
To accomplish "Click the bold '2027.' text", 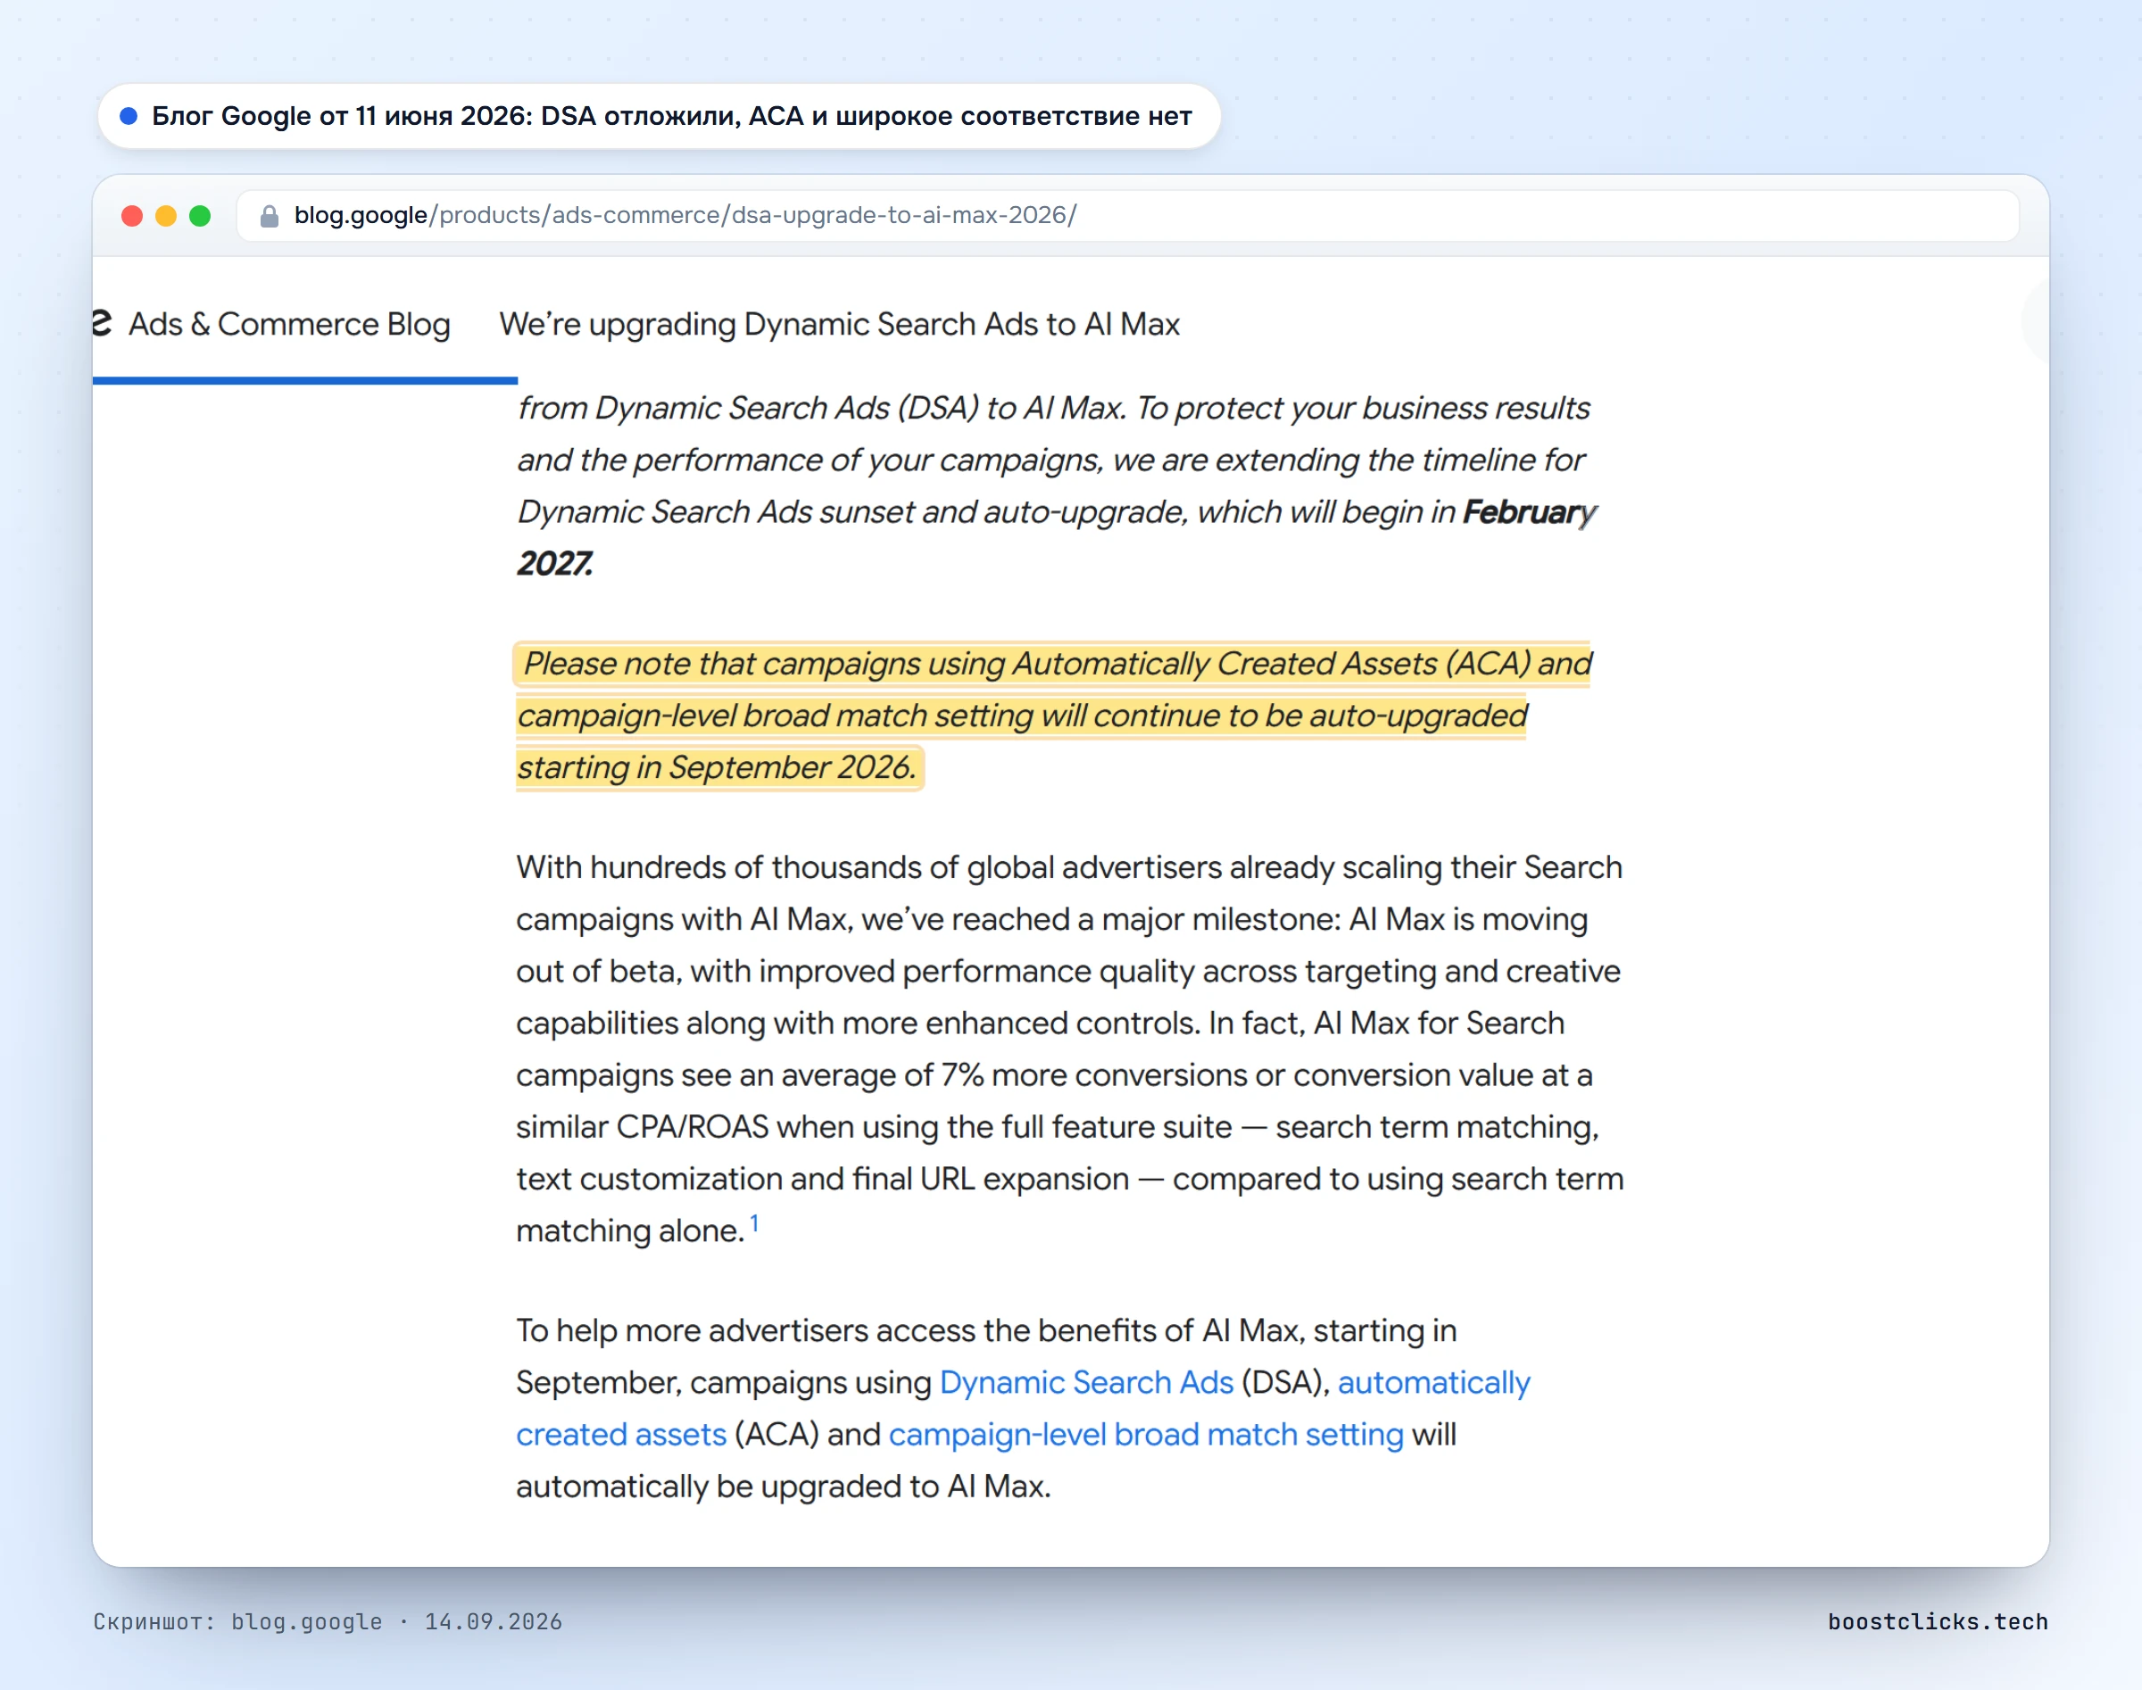I will (x=555, y=564).
